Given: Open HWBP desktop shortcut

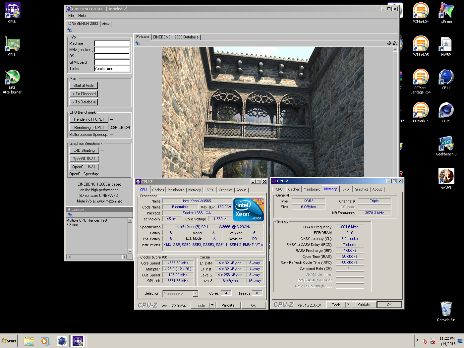Looking at the screenshot, I should pos(446,46).
